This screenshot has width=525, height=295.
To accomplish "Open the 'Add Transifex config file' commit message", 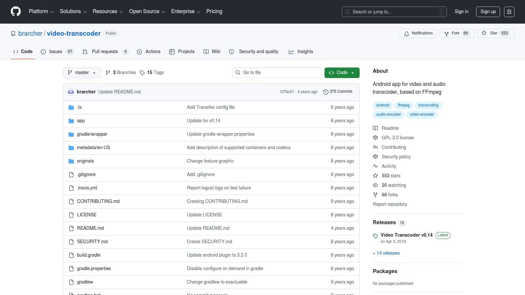I will [x=211, y=107].
